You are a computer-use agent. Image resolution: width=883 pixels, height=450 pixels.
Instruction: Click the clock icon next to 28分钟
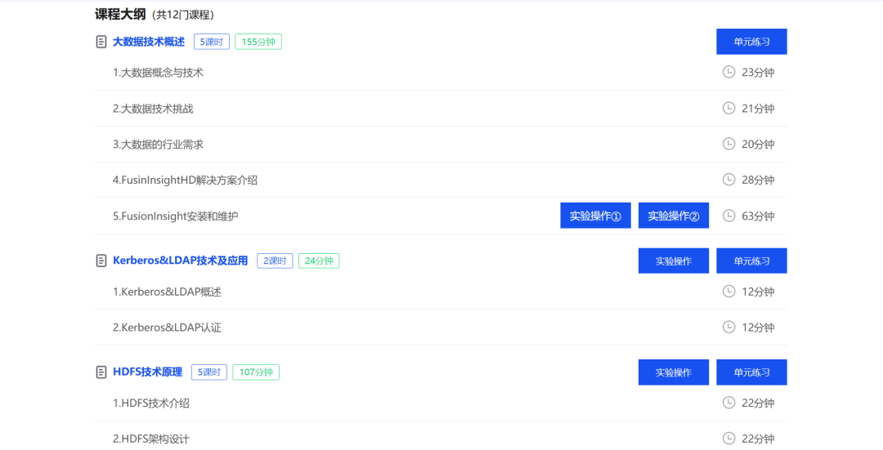(728, 180)
